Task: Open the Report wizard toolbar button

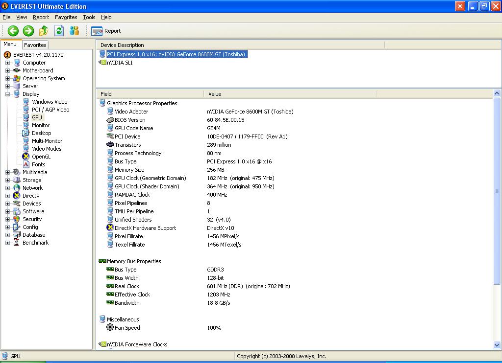Action: coord(106,31)
